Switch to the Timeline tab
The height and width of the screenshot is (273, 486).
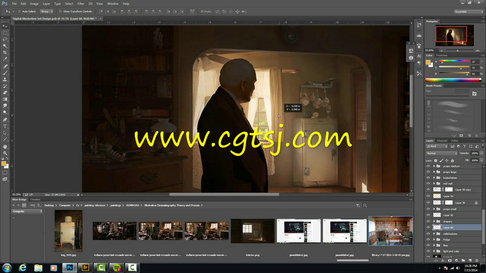point(35,200)
